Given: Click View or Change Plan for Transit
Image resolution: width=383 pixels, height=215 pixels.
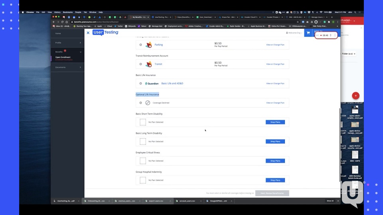Looking at the screenshot, I should click(275, 64).
